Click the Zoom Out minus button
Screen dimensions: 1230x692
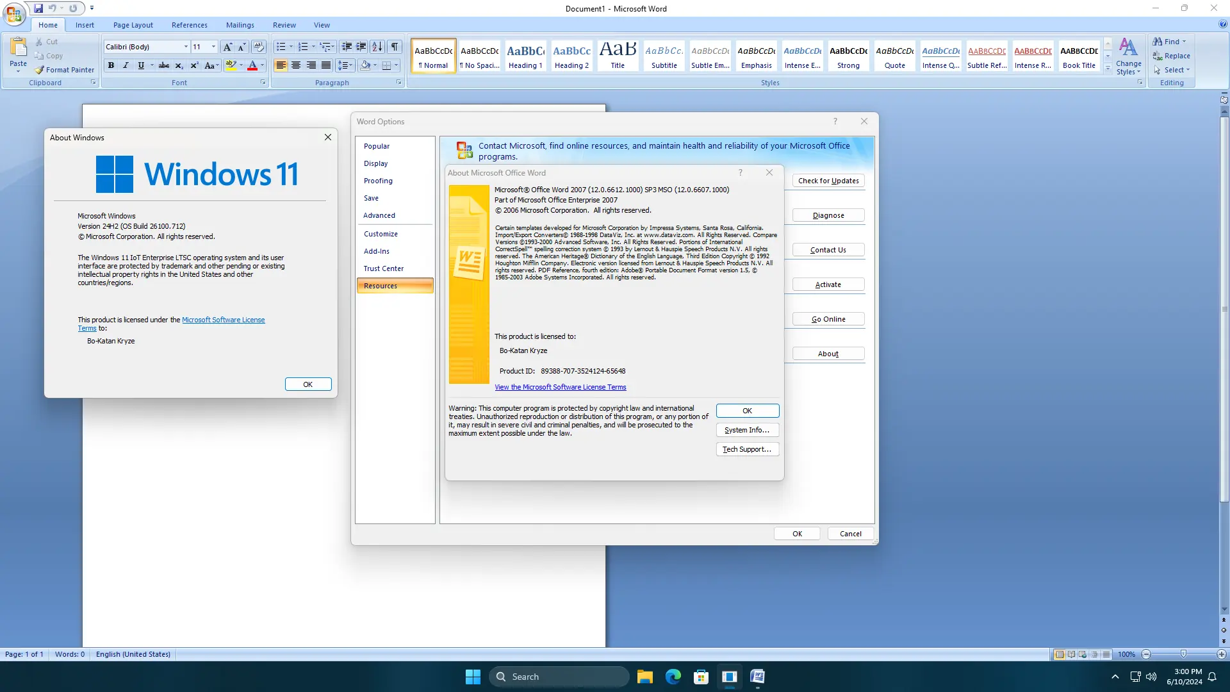coord(1146,654)
